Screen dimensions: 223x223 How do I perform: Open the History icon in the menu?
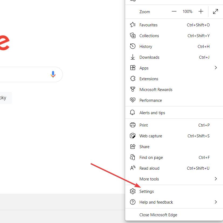(x=133, y=46)
